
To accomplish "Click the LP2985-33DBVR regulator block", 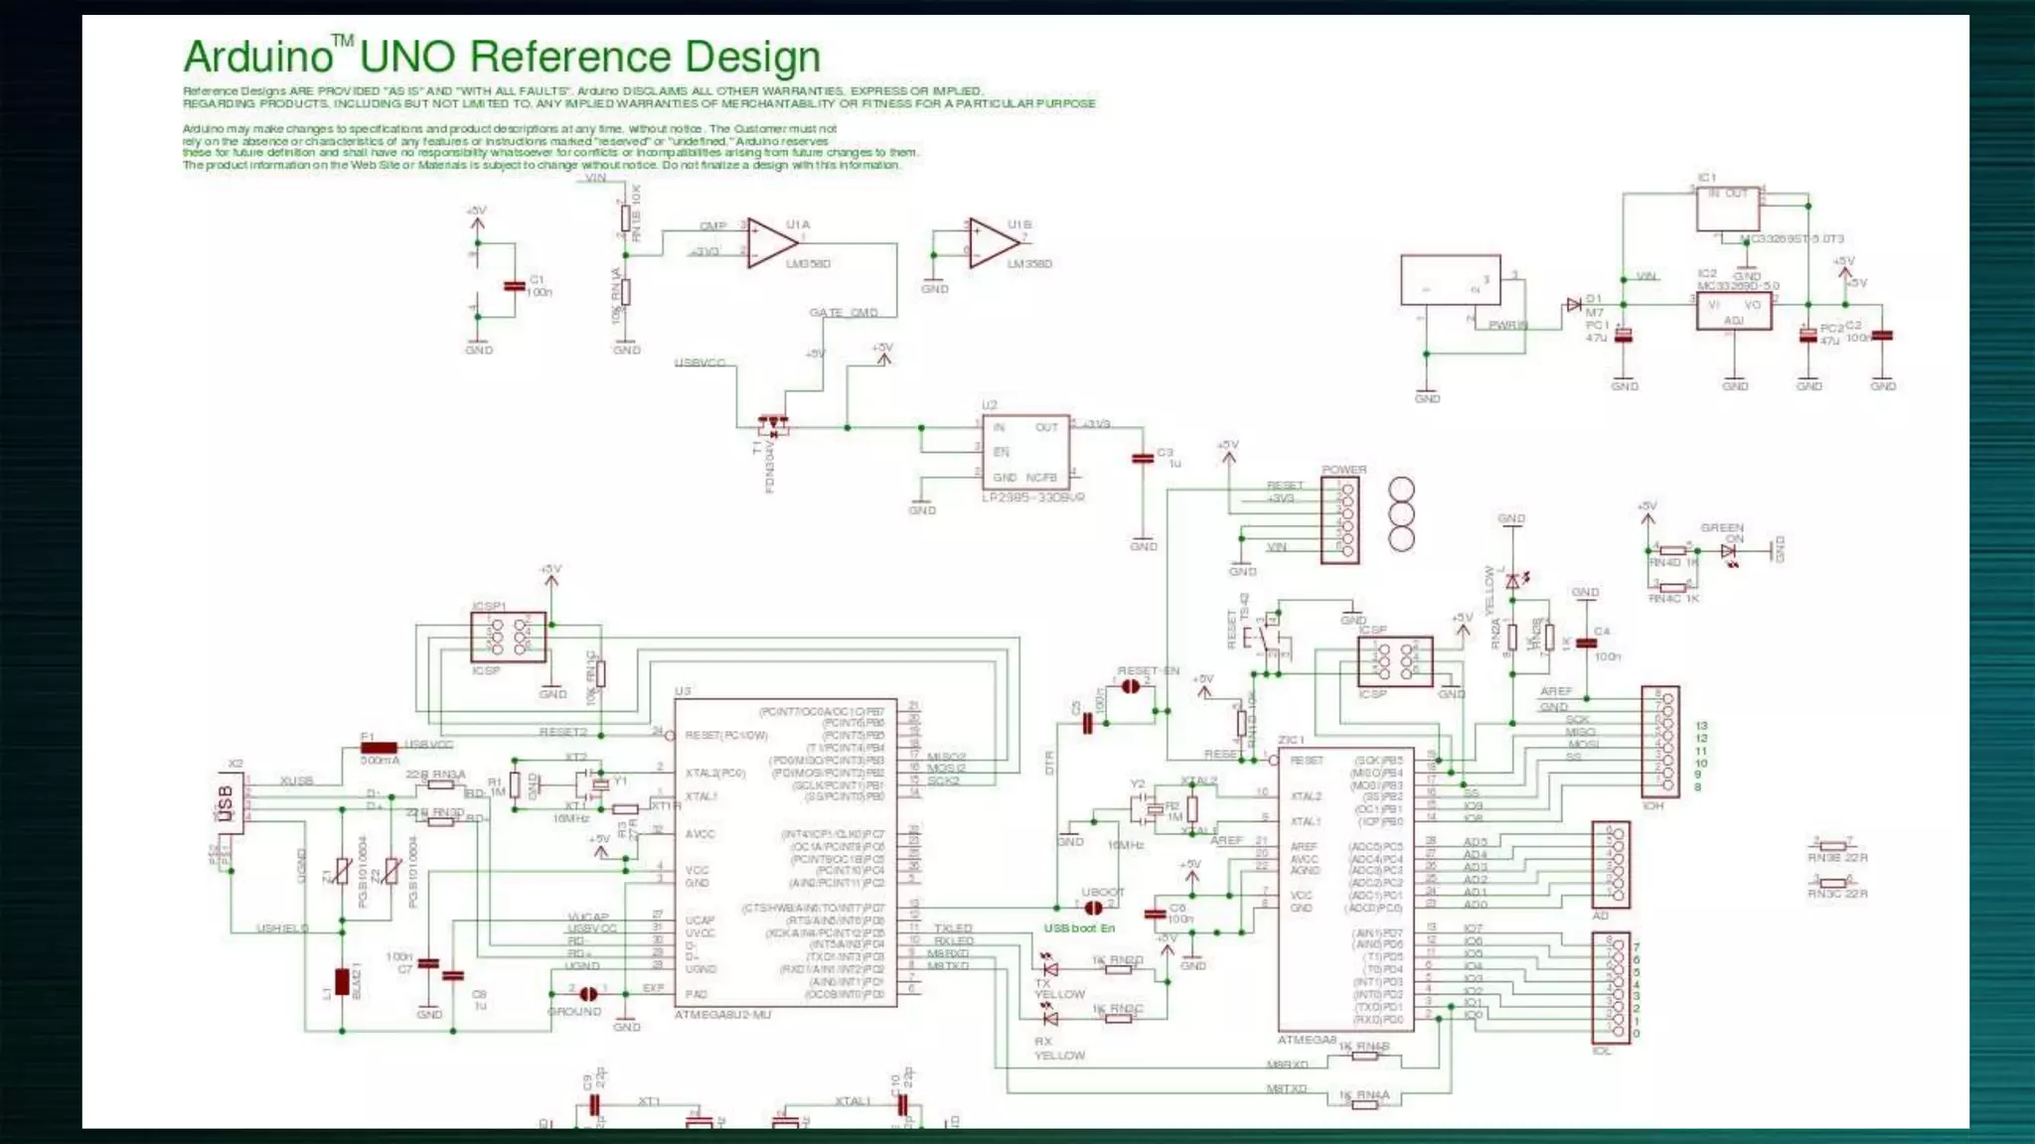I will (x=1025, y=452).
